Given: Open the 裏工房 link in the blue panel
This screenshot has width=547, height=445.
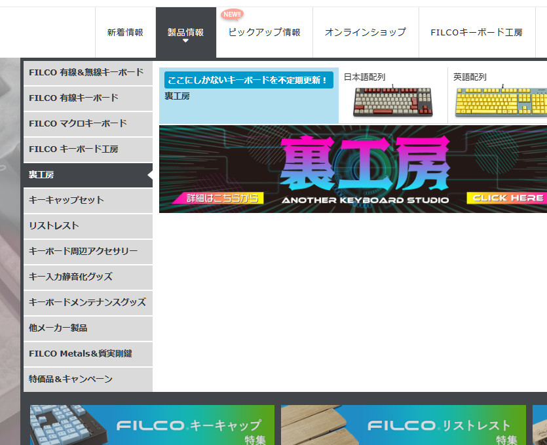Looking at the screenshot, I should pyautogui.click(x=178, y=96).
